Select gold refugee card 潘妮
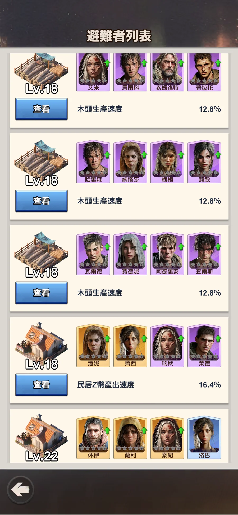 pos(93,346)
